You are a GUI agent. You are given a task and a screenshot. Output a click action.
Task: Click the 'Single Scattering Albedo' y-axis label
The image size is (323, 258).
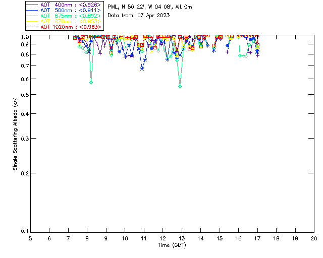click(16, 134)
